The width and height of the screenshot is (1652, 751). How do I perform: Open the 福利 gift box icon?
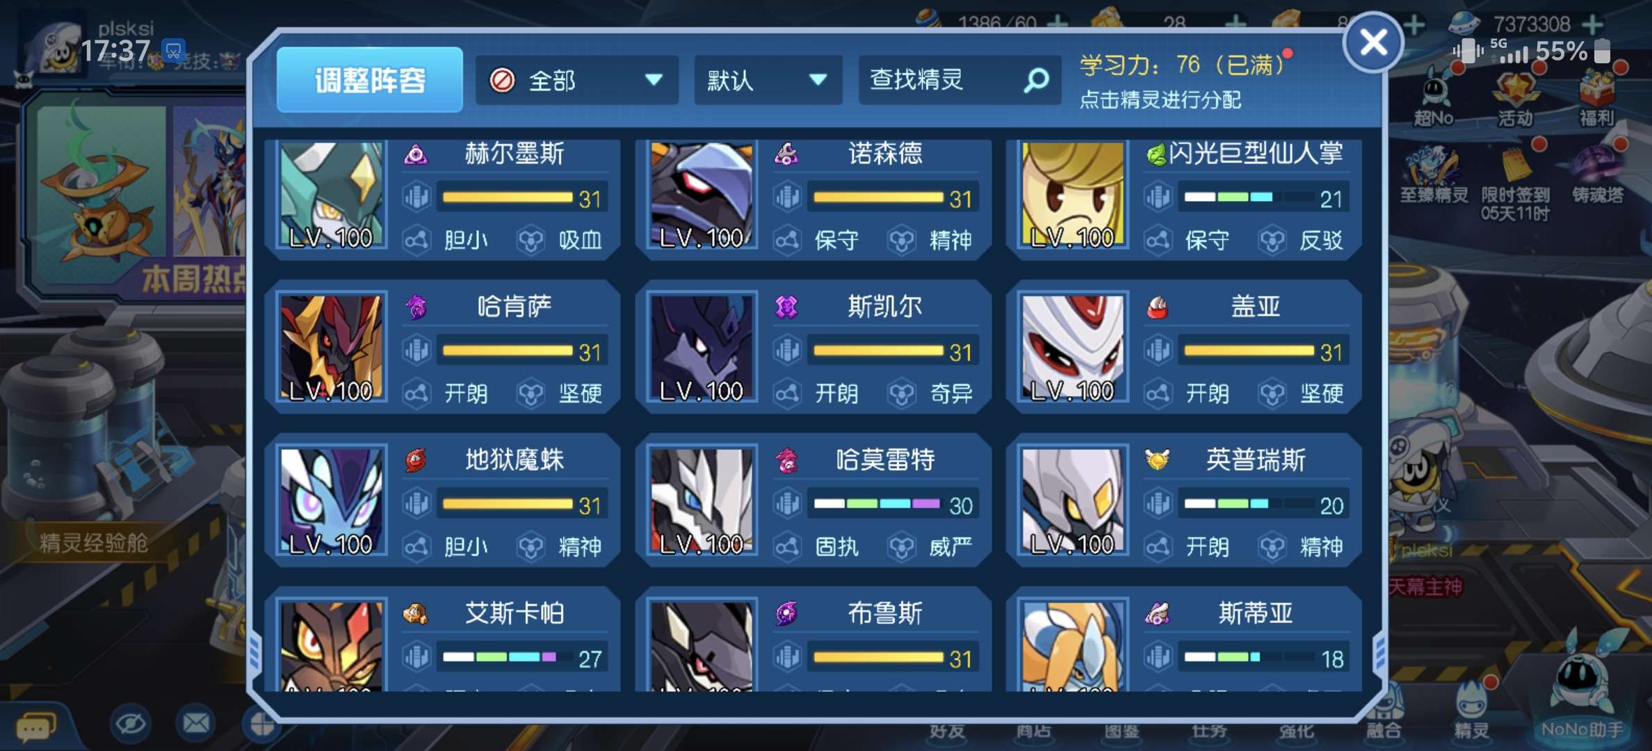click(1596, 99)
